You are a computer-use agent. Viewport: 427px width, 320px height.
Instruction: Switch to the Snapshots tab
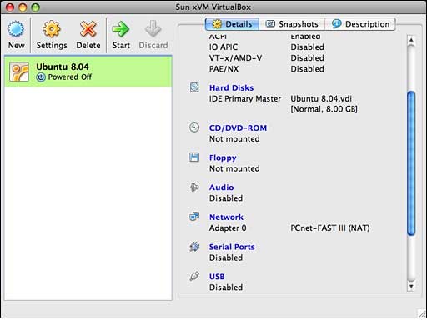(292, 24)
